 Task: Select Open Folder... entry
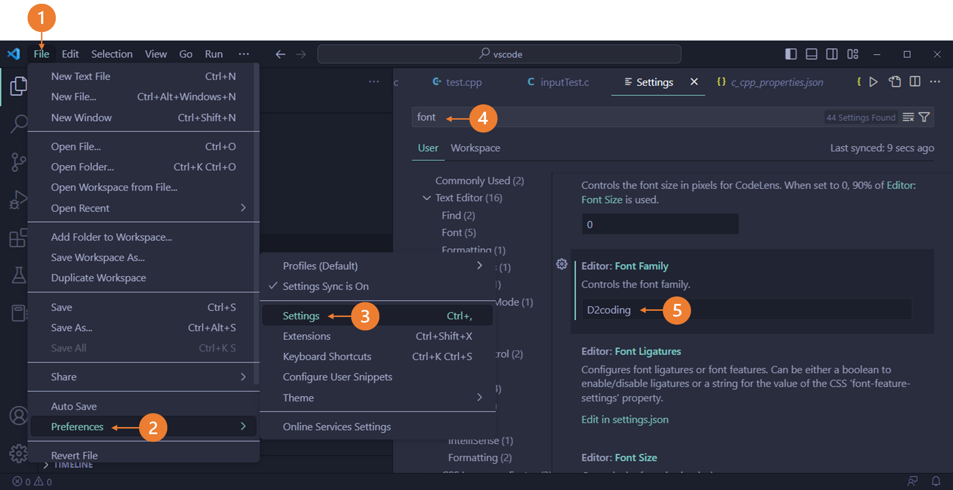click(x=143, y=167)
